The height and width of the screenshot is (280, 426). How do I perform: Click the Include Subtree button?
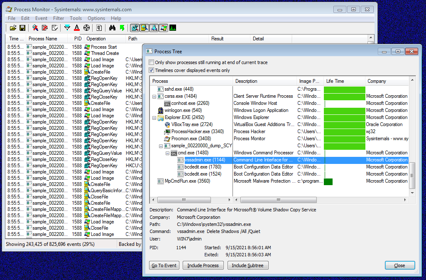tap(247, 265)
